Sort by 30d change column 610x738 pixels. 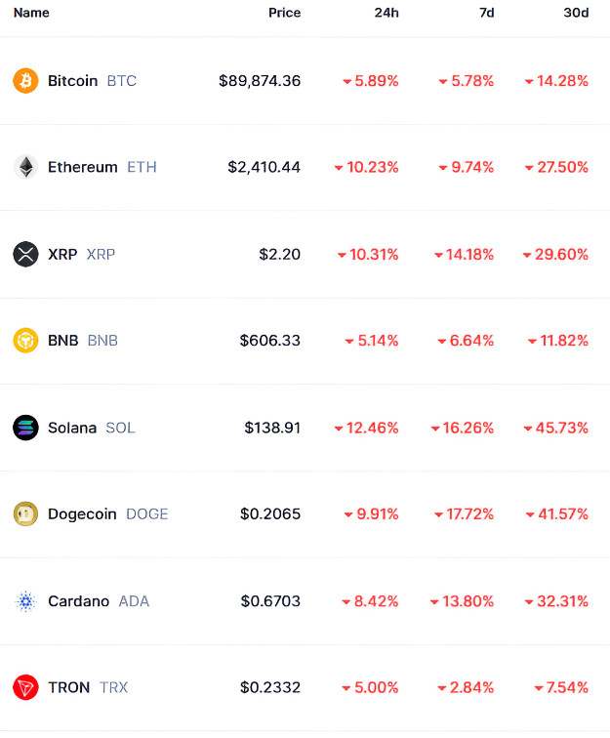point(576,14)
